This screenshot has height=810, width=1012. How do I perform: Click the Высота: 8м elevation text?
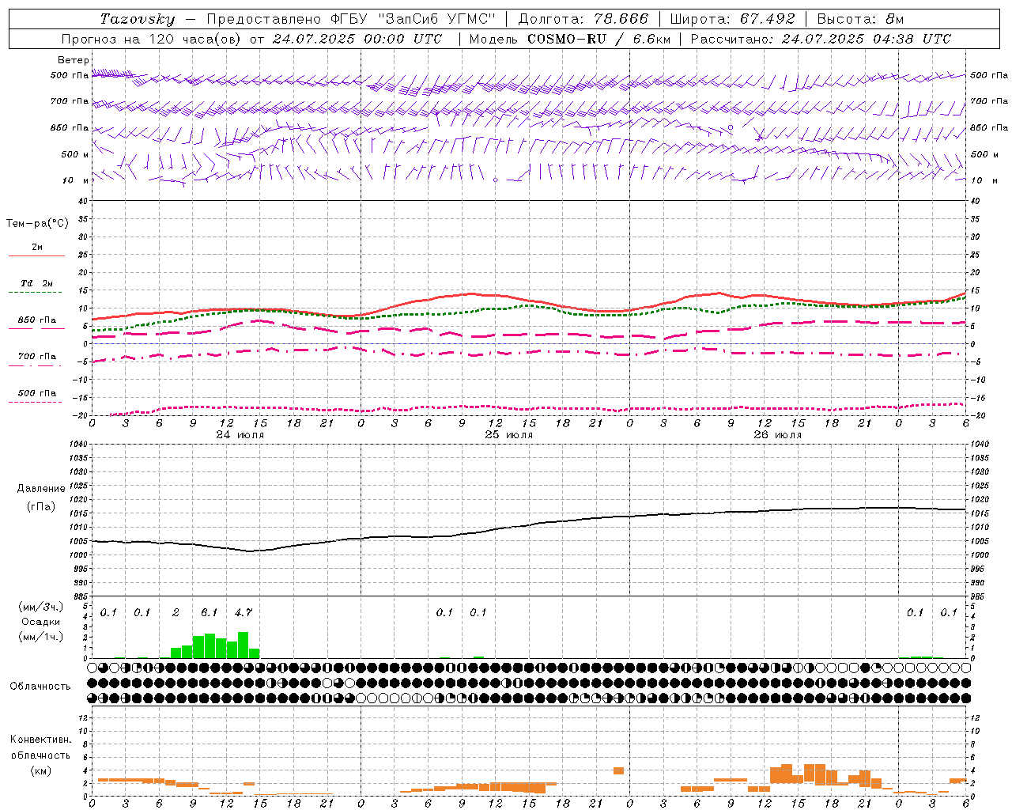(860, 19)
